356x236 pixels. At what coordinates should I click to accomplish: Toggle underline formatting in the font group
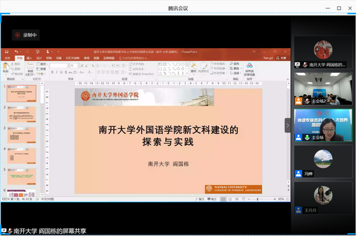click(x=61, y=72)
